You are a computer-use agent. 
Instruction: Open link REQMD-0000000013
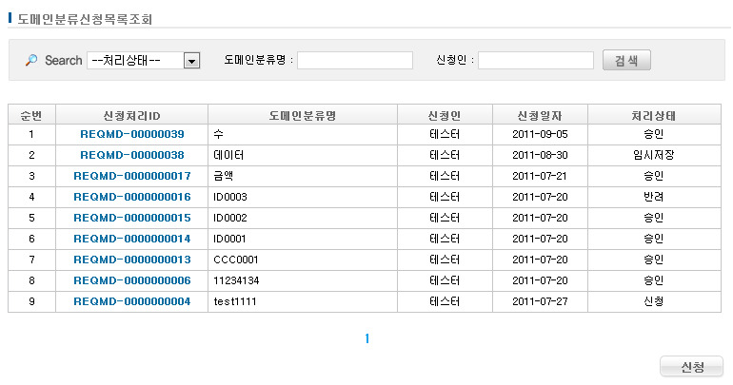[x=132, y=260]
